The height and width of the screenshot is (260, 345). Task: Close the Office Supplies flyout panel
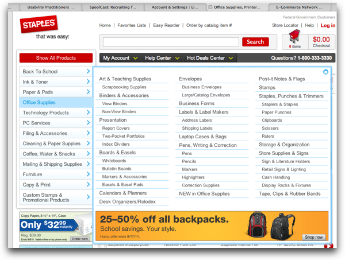(x=325, y=72)
